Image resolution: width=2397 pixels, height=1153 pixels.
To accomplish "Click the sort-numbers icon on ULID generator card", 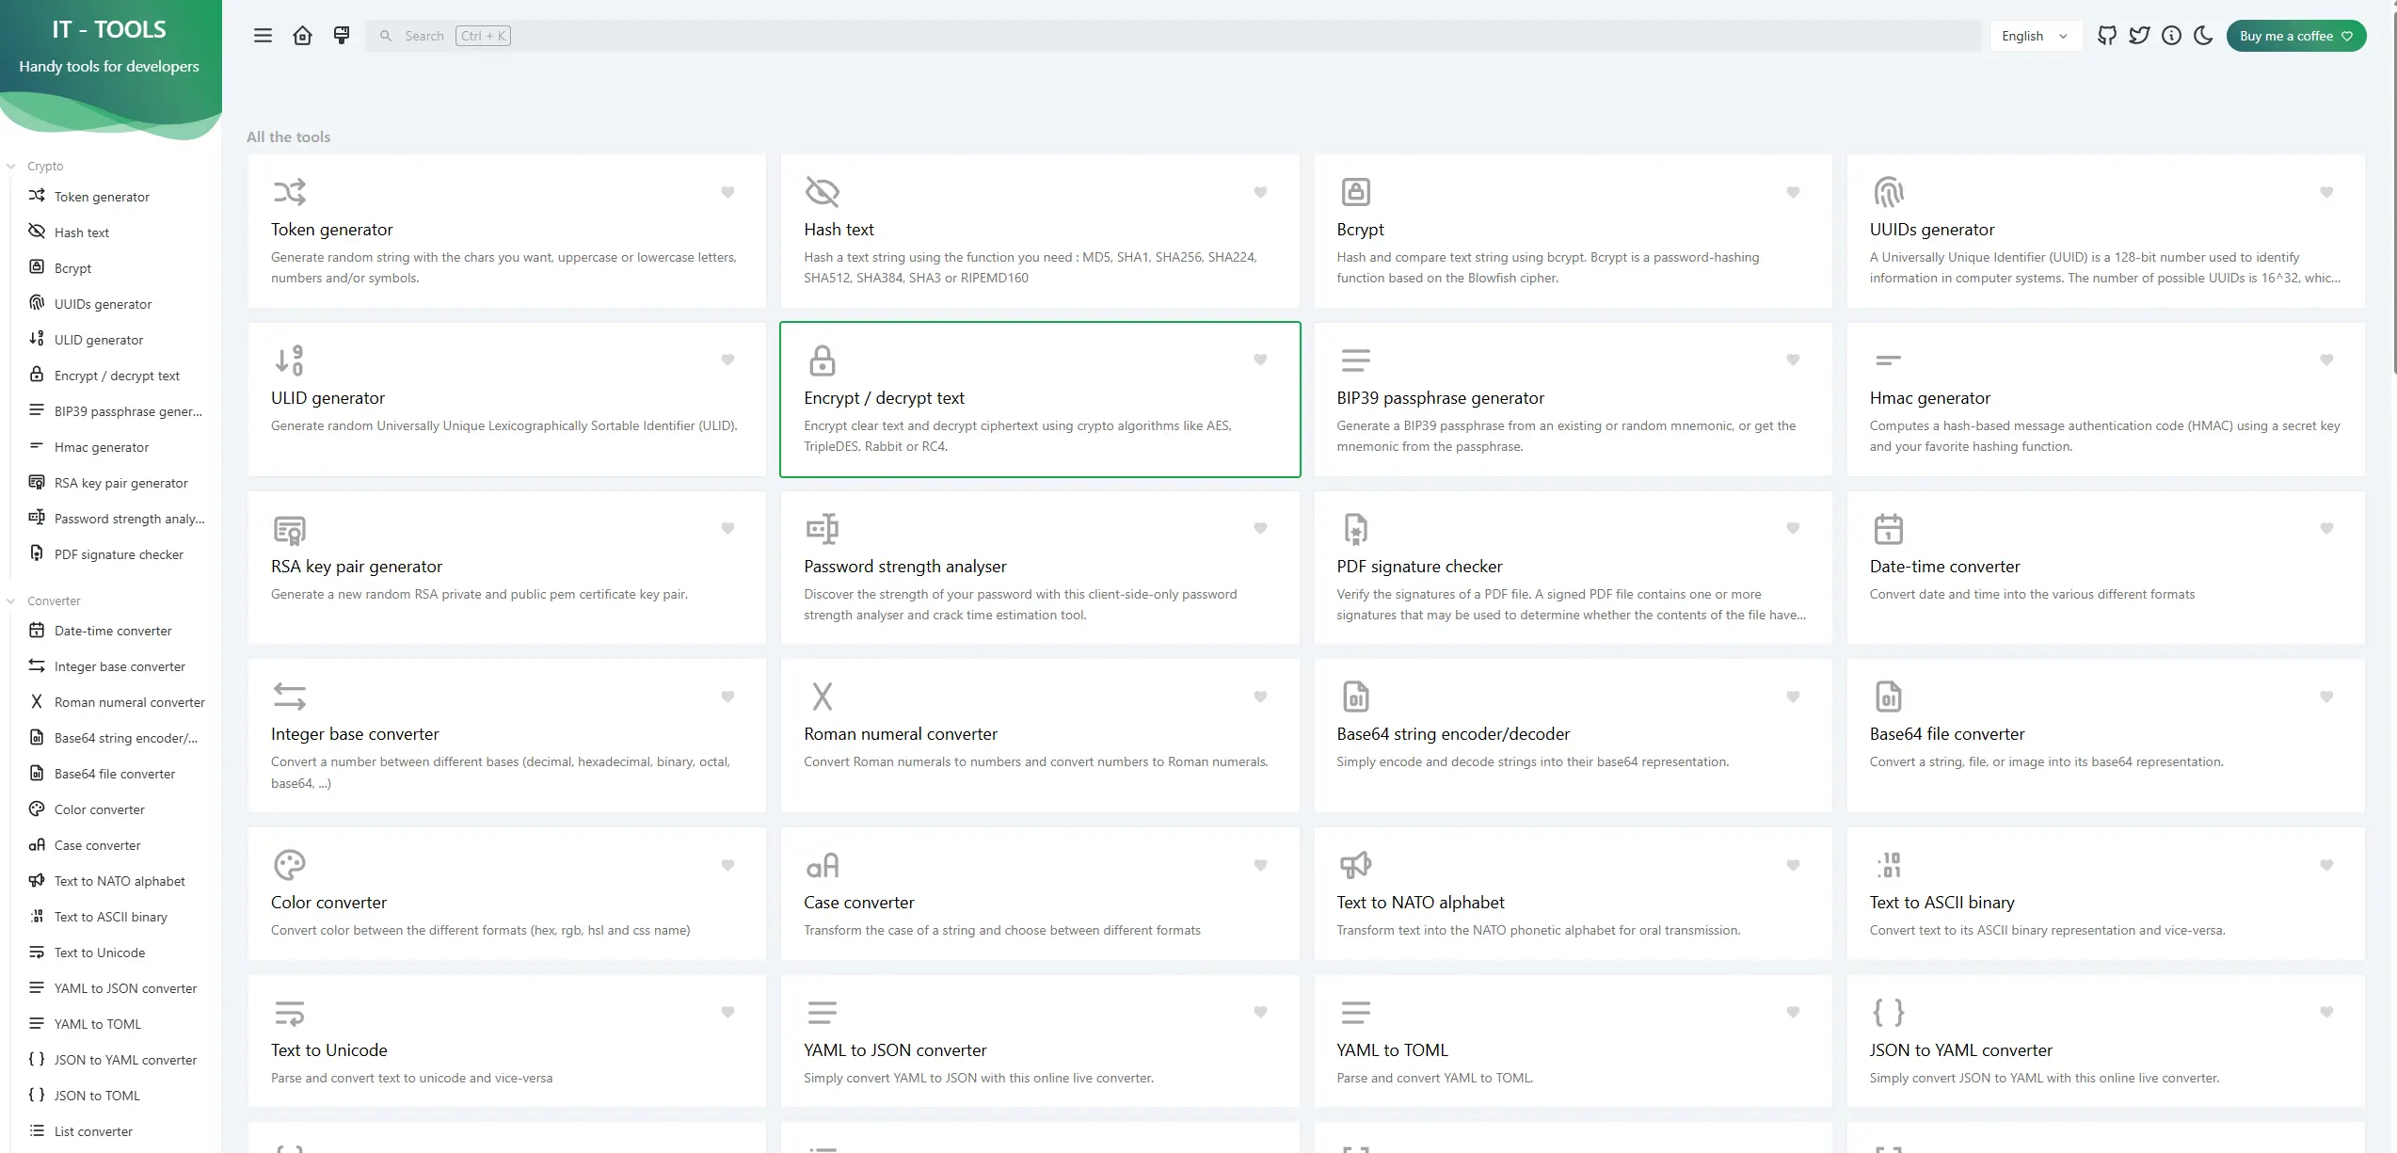I will (289, 360).
